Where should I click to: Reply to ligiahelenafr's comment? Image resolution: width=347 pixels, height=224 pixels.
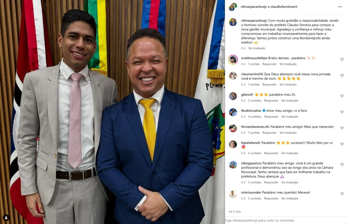271,153
